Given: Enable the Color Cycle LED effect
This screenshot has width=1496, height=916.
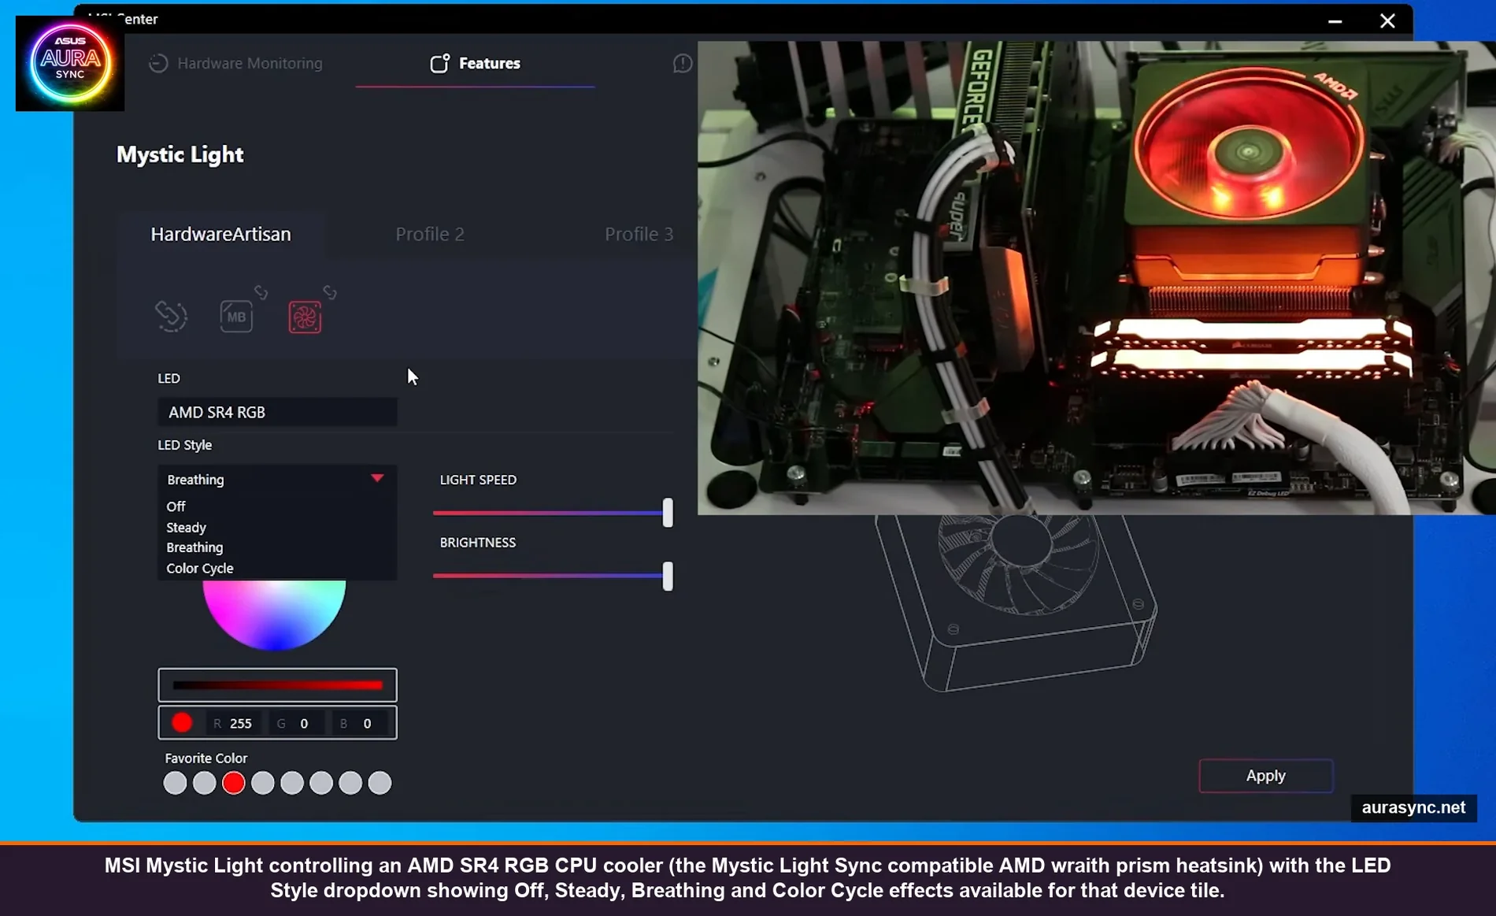Looking at the screenshot, I should [199, 568].
